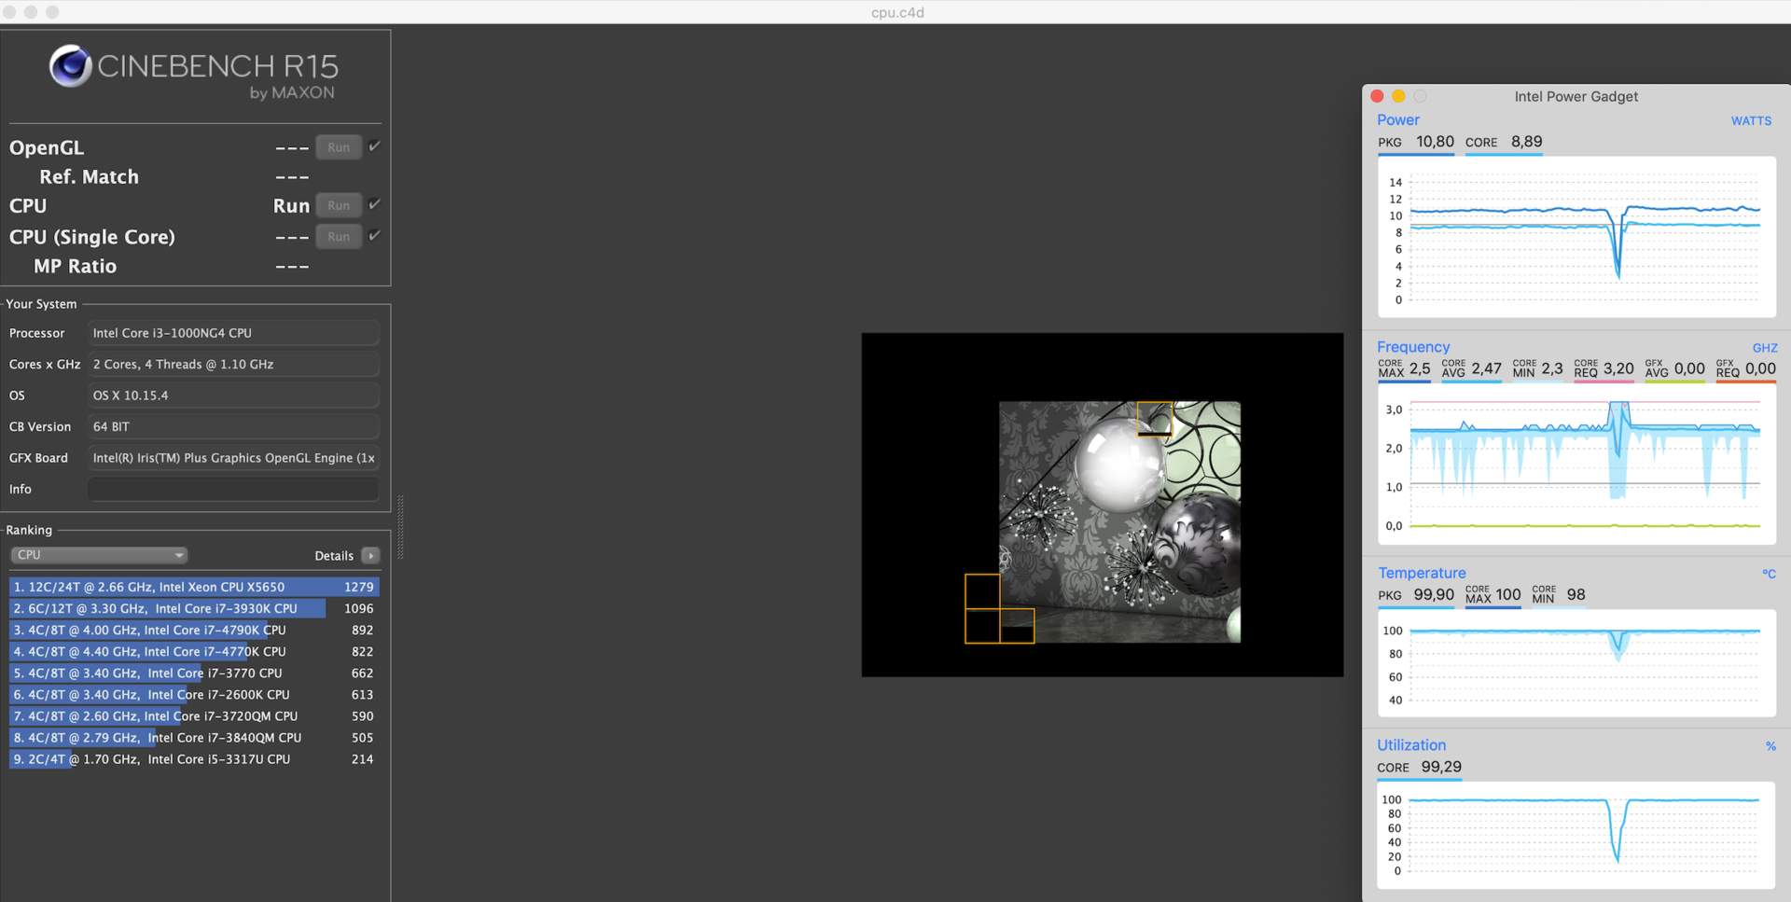
Task: Click the empty Info field
Action: pos(233,489)
